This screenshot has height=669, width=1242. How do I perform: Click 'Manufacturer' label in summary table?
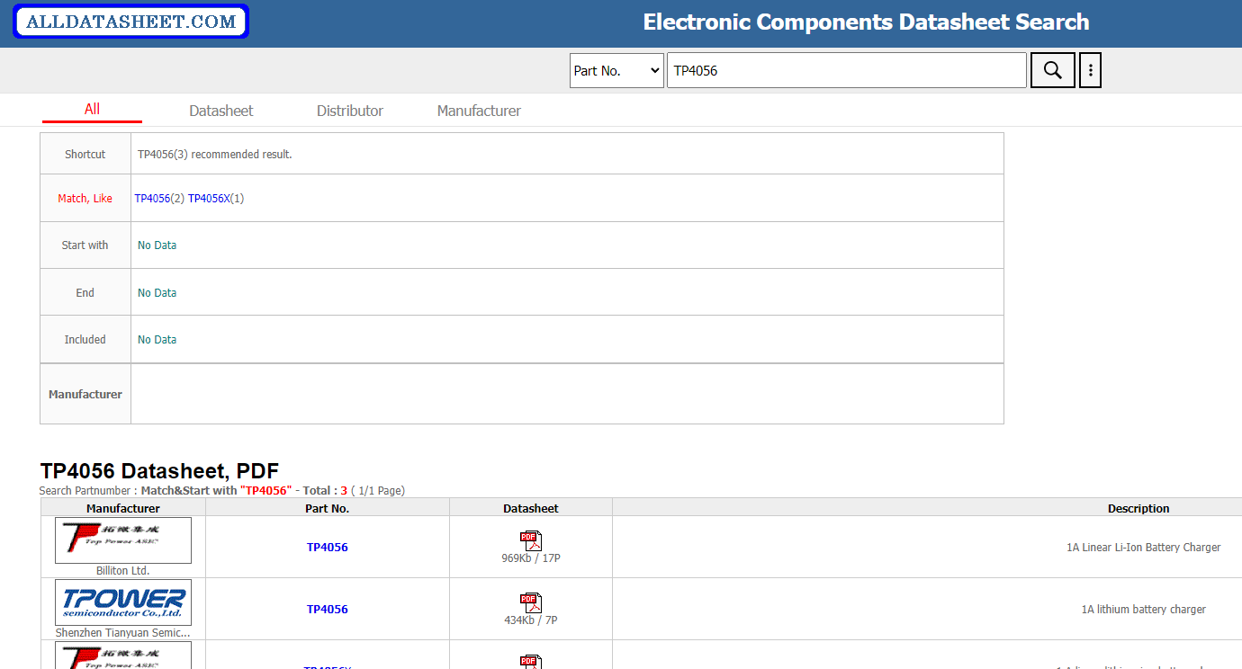point(85,394)
